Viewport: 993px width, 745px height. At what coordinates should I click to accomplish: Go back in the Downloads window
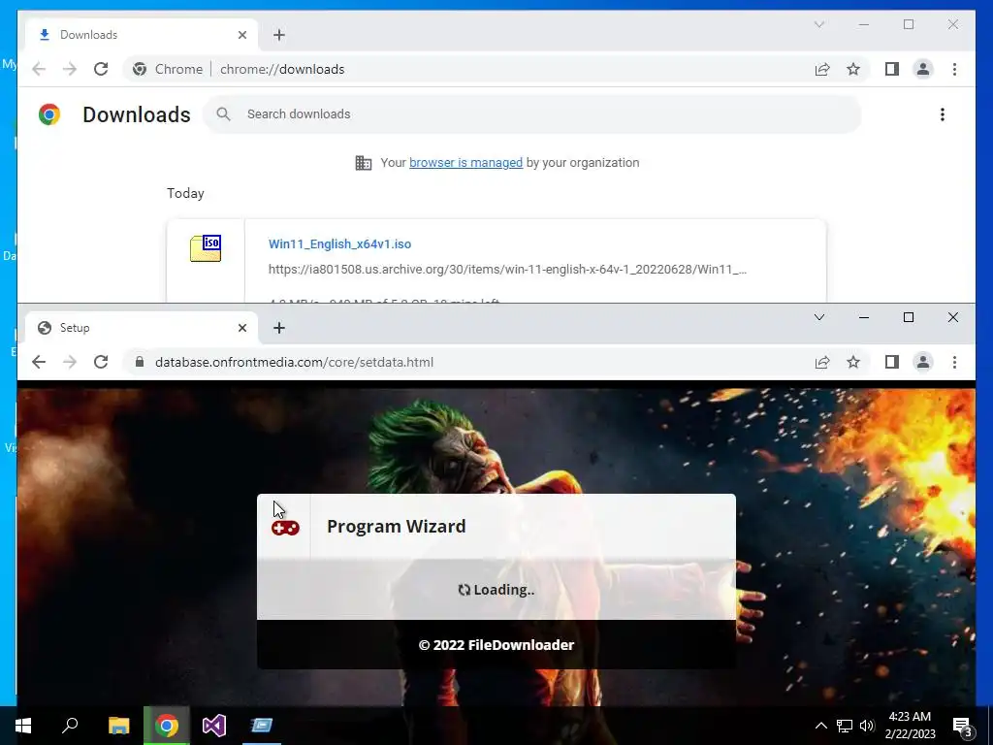[x=39, y=69]
